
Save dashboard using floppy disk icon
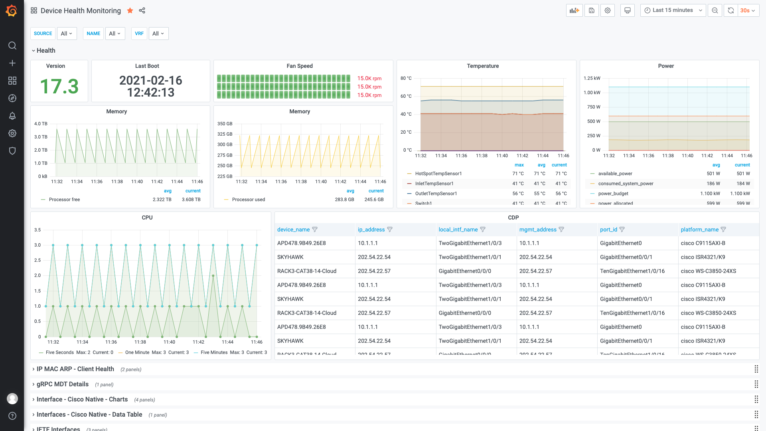tap(592, 10)
